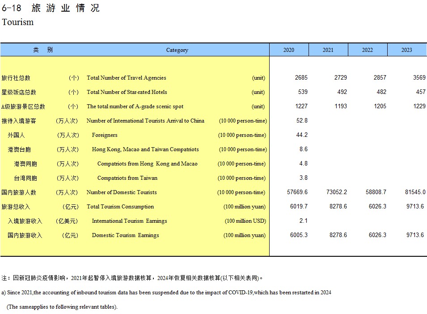Click star-rated hotels 2020 value 539
Screen dimensions: 427x314
(303, 92)
